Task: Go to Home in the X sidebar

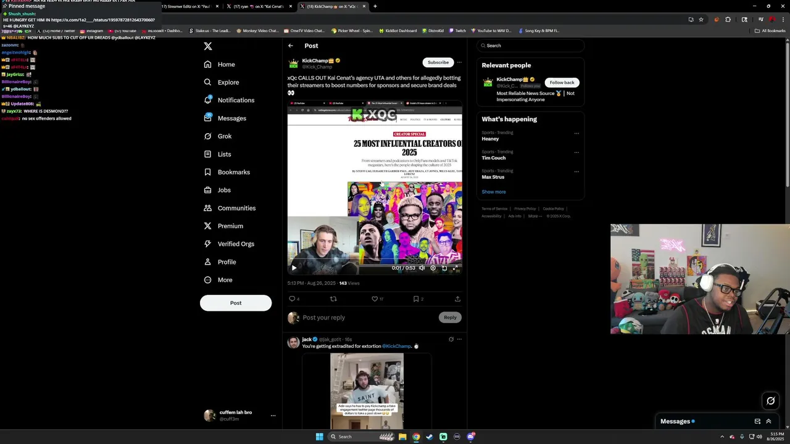Action: click(x=220, y=64)
